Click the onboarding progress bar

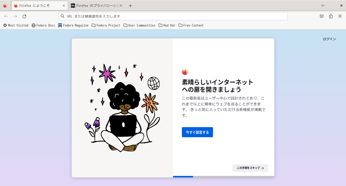click(x=224, y=177)
